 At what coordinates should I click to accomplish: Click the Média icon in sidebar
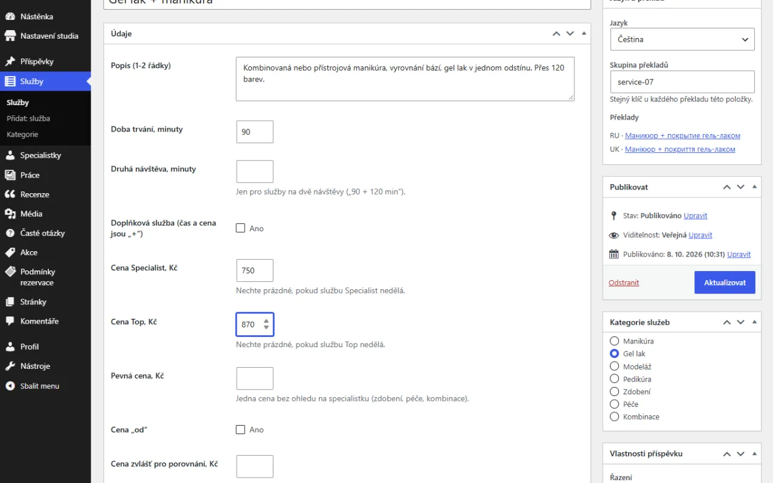click(x=10, y=214)
